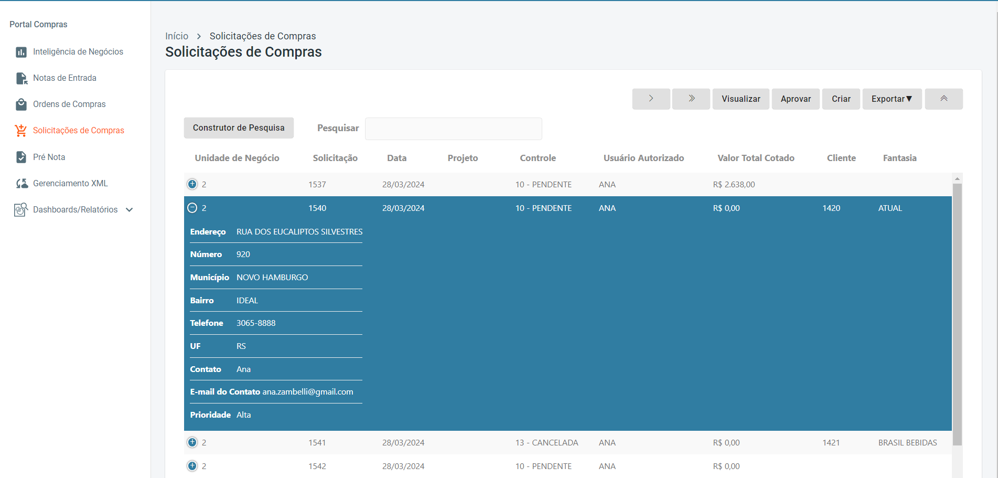Viewport: 998px width, 478px height.
Task: Collapse expanded row for request 1540
Action: (192, 208)
